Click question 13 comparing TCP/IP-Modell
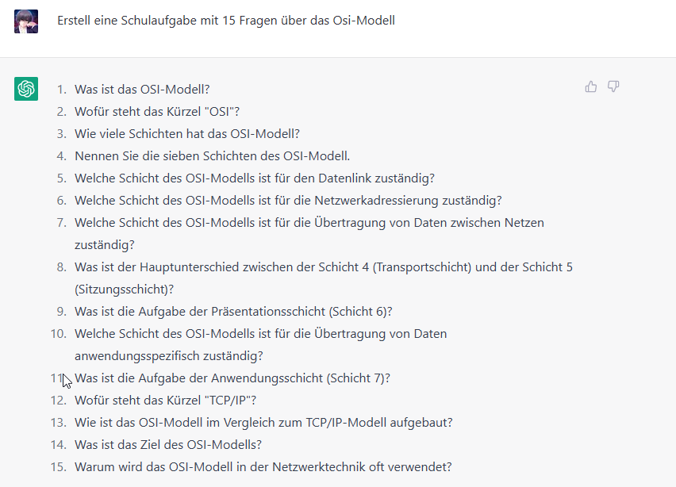The image size is (676, 487). pos(263,422)
